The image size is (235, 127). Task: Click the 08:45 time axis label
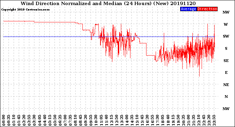80,120
